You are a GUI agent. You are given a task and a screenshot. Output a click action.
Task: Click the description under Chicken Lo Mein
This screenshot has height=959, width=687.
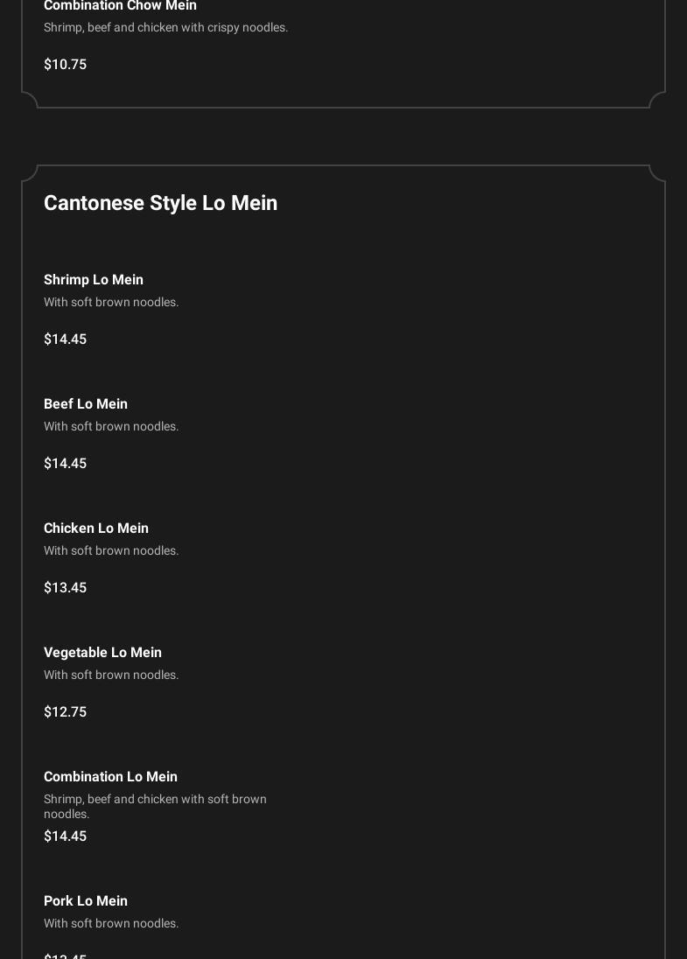(111, 551)
